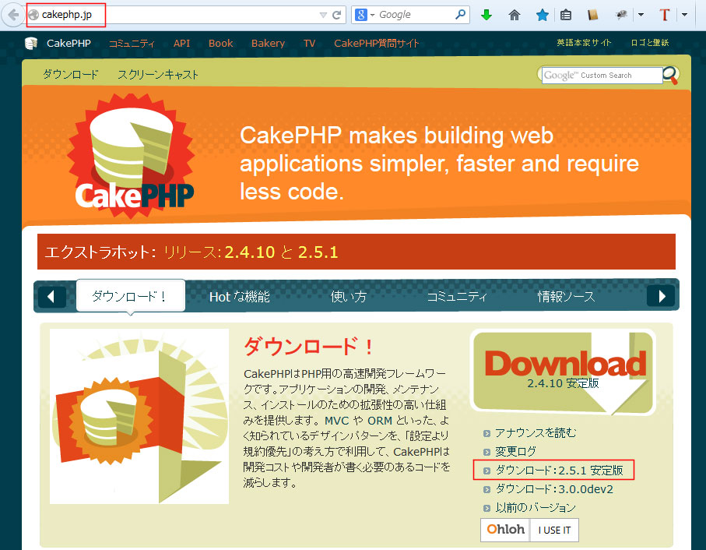Select the ダウンロード sub-menu item
Image resolution: width=706 pixels, height=550 pixels.
[x=70, y=74]
